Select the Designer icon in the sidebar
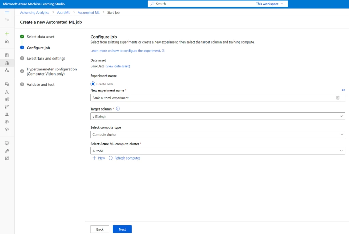 (7, 70)
